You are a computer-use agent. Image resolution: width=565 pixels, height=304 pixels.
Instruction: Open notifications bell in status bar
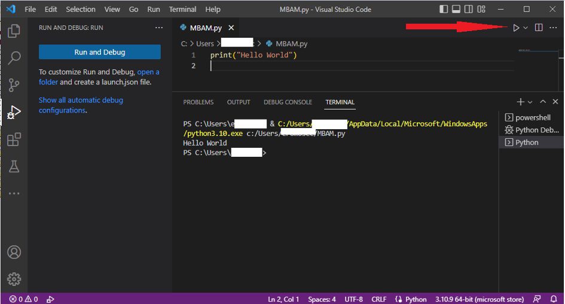click(554, 299)
